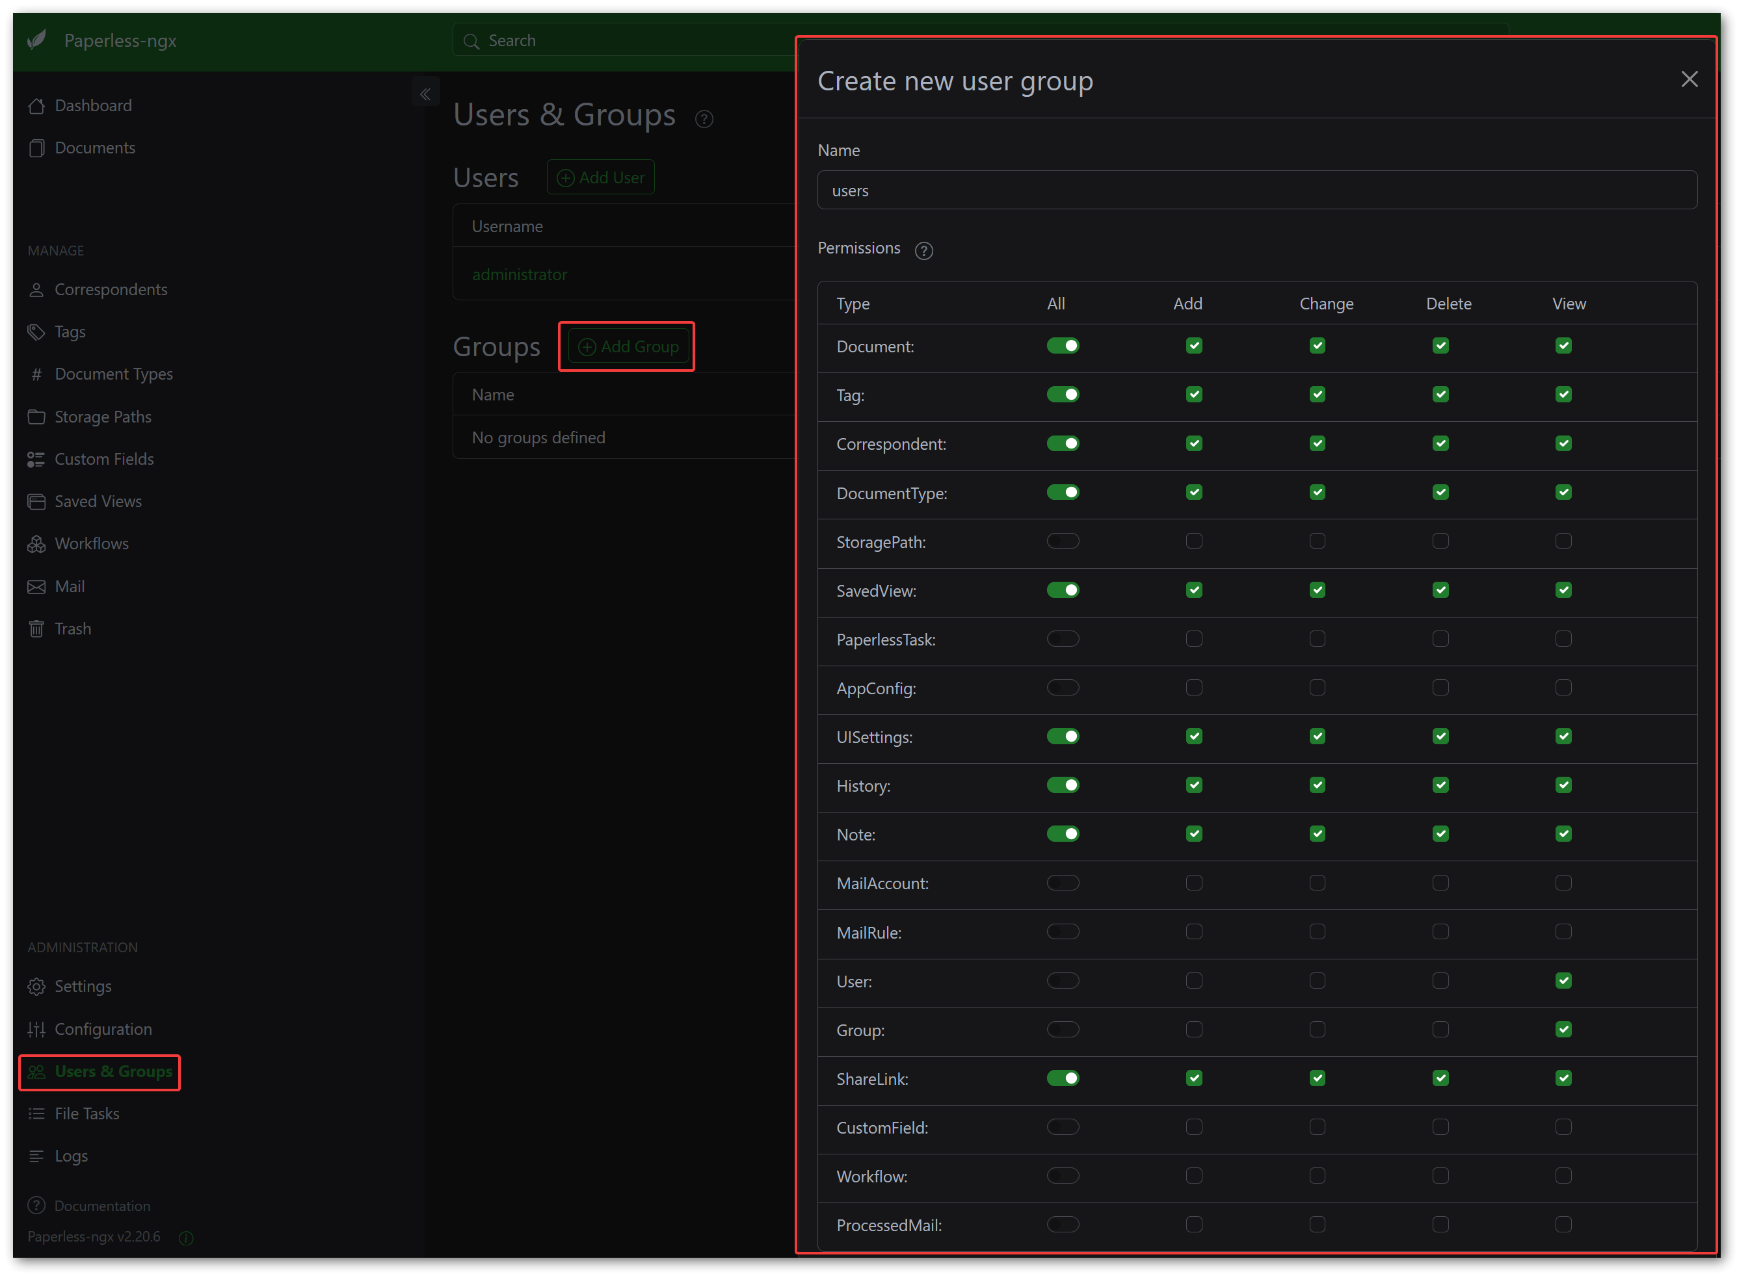Screen dimensions: 1737x1274
Task: Enable the StoragePath permissions toggle
Action: [x=1063, y=541]
